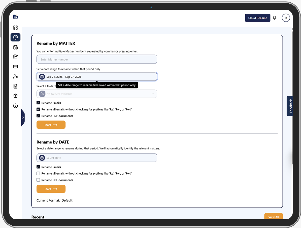Open the settings gear icon in sidebar
This screenshot has height=228, width=301.
pos(15,96)
